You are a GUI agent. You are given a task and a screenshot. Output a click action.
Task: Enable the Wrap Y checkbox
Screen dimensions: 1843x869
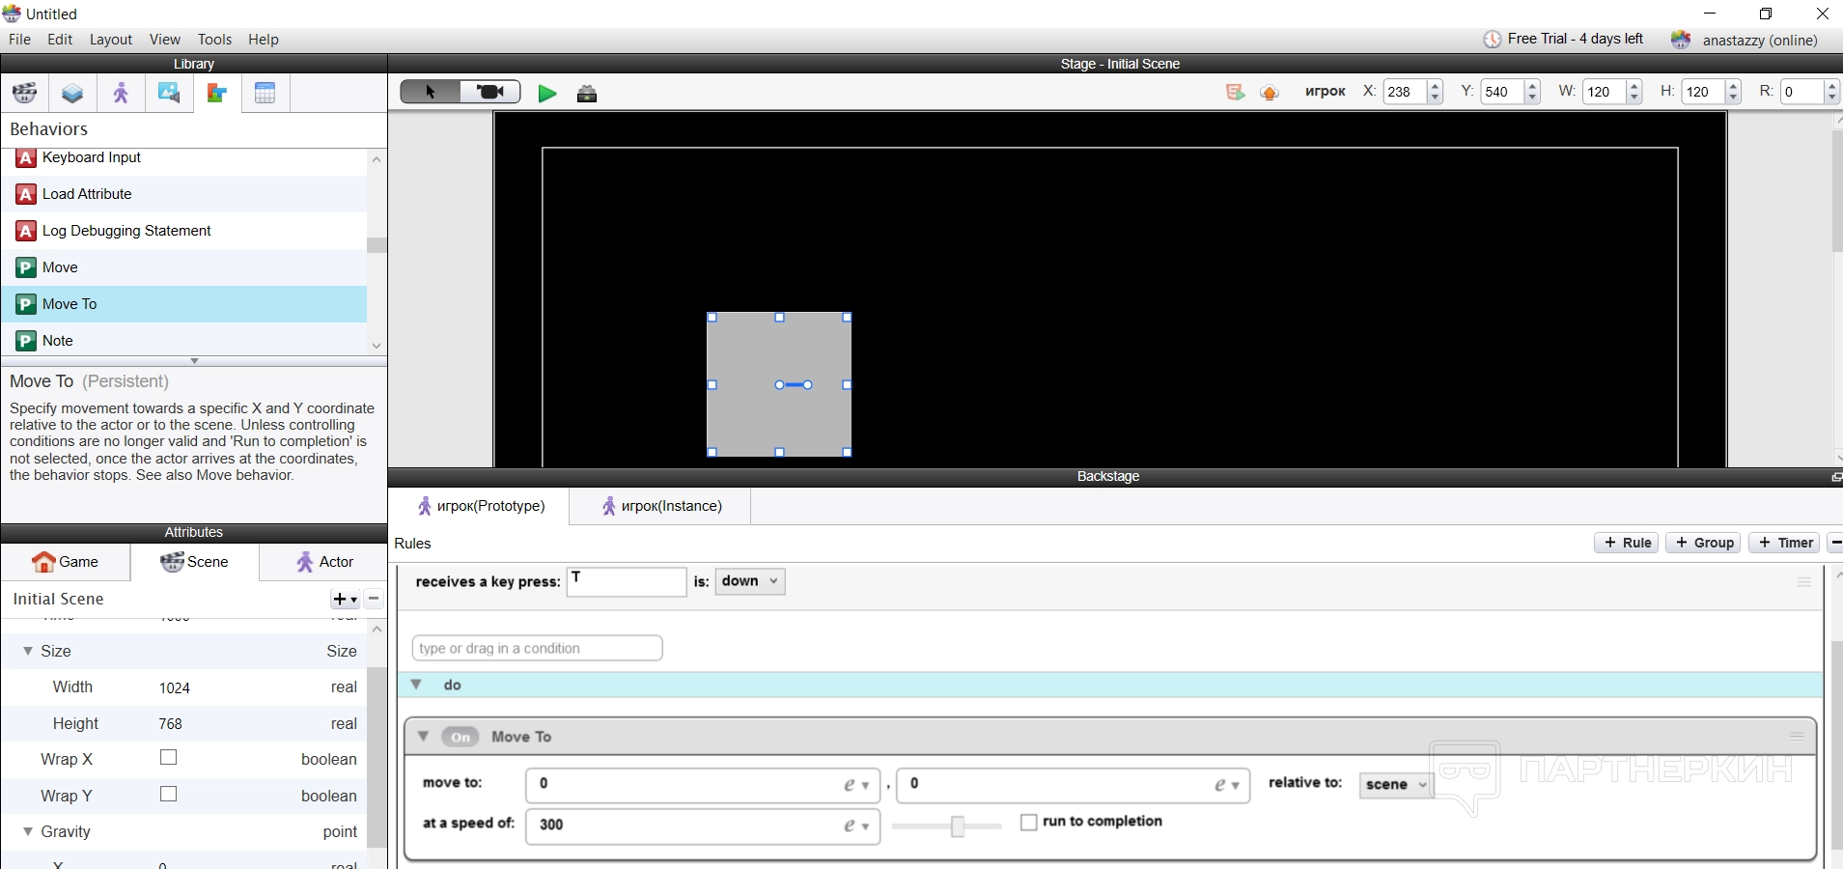169,795
